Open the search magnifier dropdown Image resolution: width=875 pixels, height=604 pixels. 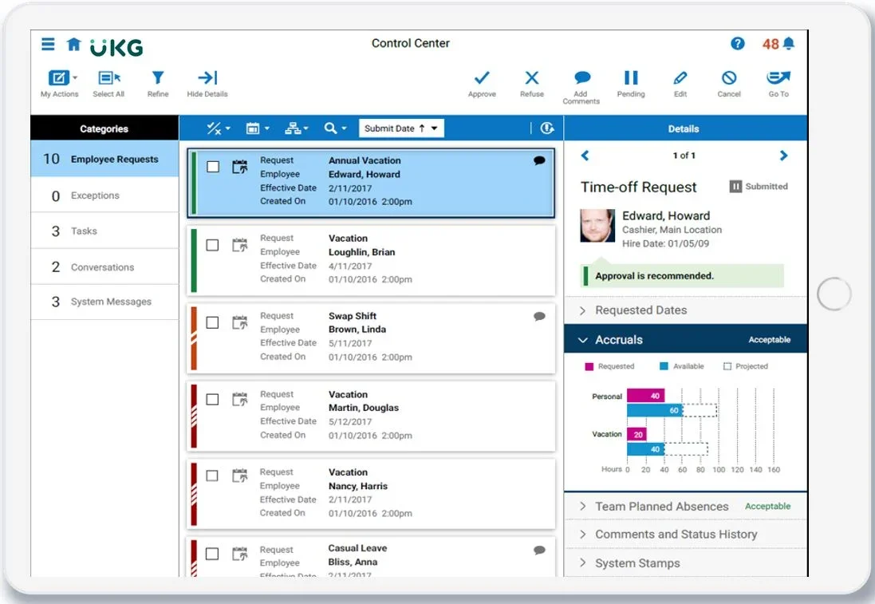tap(335, 129)
